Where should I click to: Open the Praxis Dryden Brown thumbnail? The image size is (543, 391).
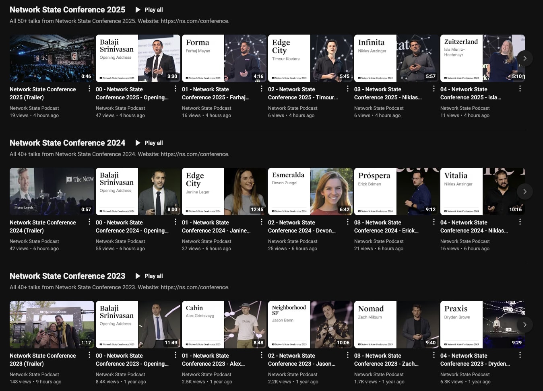point(483,325)
